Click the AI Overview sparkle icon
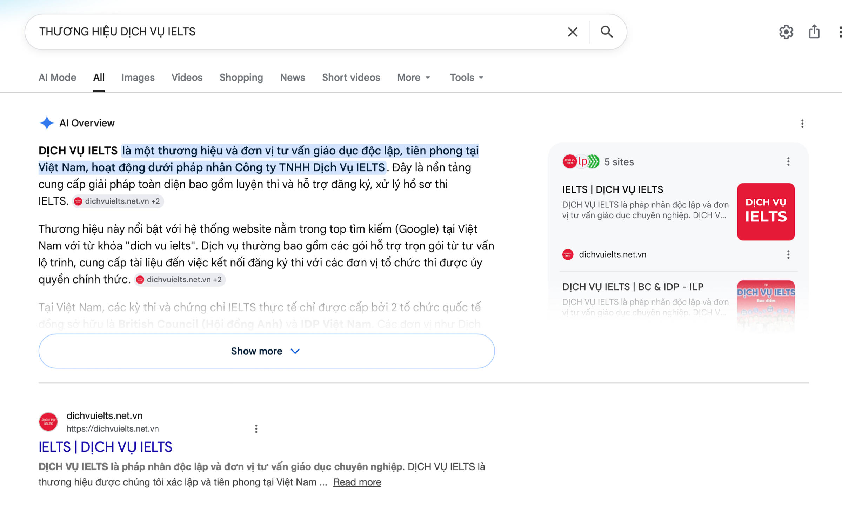 47,123
